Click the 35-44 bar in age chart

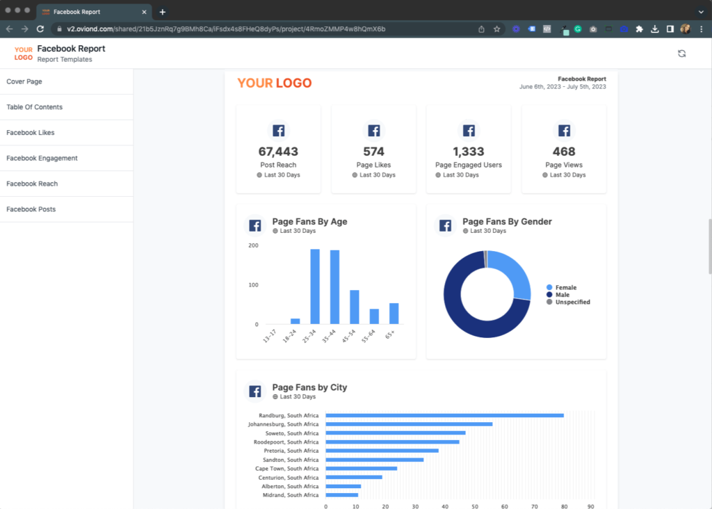point(334,287)
